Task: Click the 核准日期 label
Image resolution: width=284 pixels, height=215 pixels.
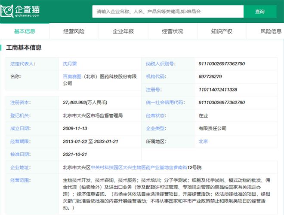Action: [20, 154]
